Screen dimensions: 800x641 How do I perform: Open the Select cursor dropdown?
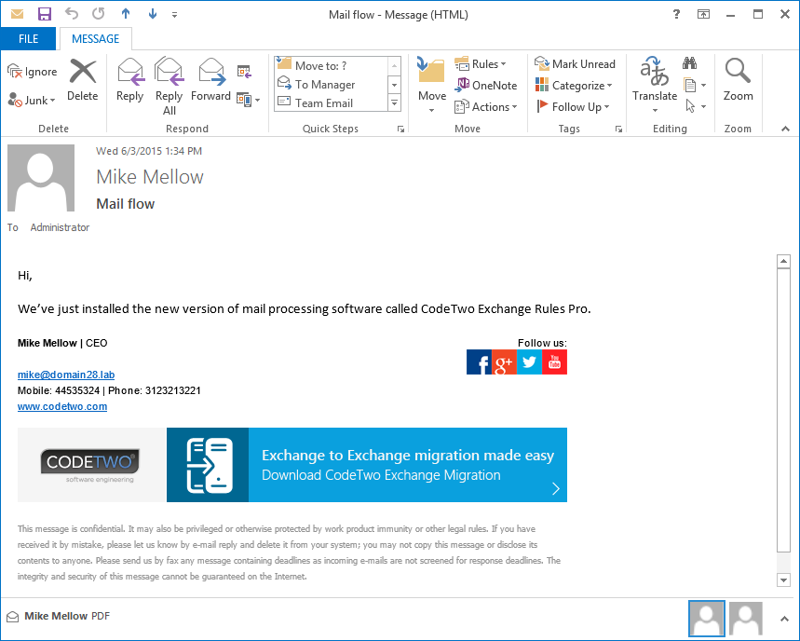coord(695,106)
